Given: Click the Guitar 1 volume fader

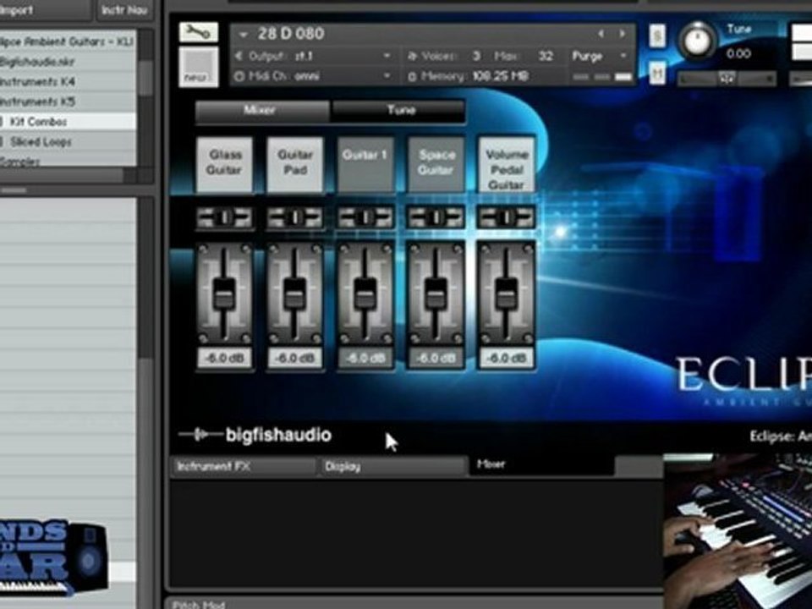Looking at the screenshot, I should [x=365, y=294].
